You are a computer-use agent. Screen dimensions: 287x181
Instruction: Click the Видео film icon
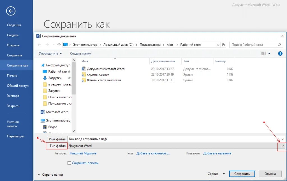[45, 127]
